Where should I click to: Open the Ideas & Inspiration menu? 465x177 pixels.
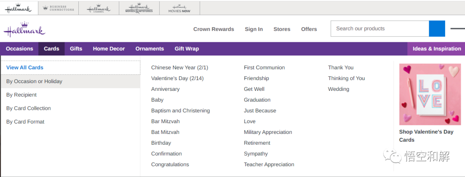point(437,49)
